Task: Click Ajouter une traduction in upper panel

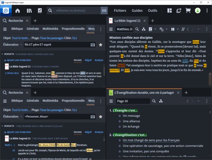Action: click(x=17, y=60)
